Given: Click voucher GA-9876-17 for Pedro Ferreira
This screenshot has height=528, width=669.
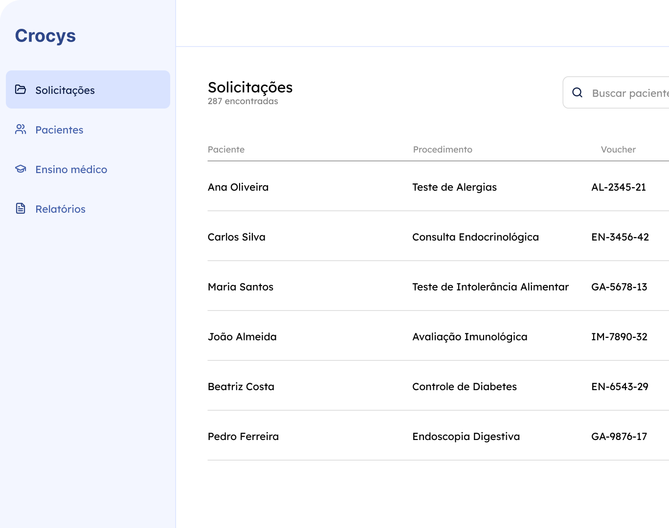Looking at the screenshot, I should coord(619,437).
